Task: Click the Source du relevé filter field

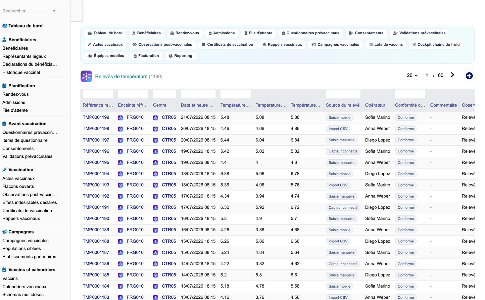Action: tap(343, 94)
